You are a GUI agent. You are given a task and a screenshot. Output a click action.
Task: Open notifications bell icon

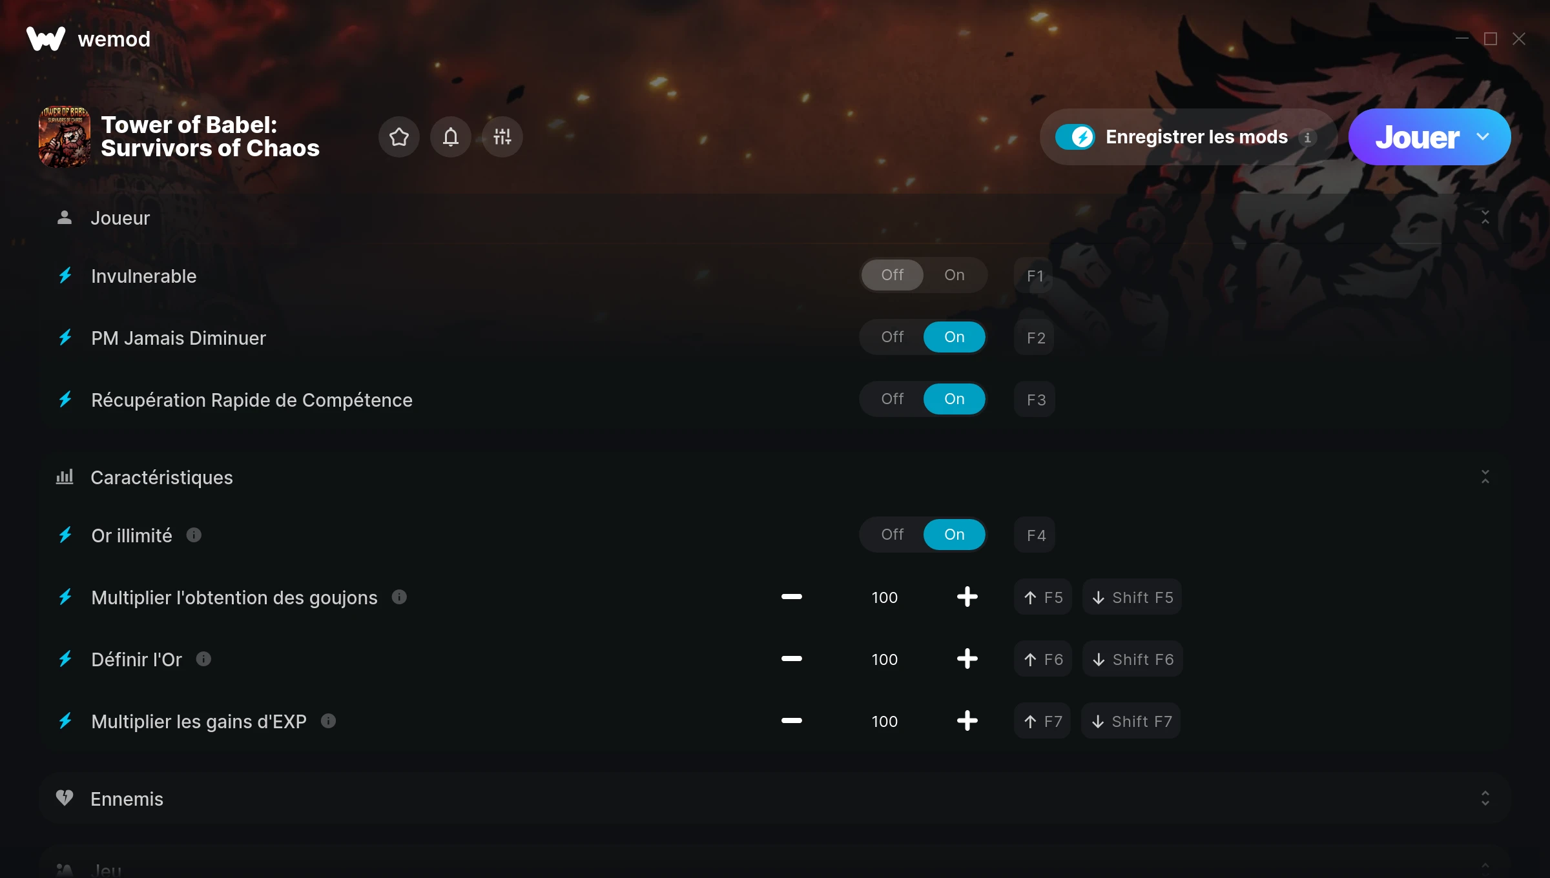[450, 137]
